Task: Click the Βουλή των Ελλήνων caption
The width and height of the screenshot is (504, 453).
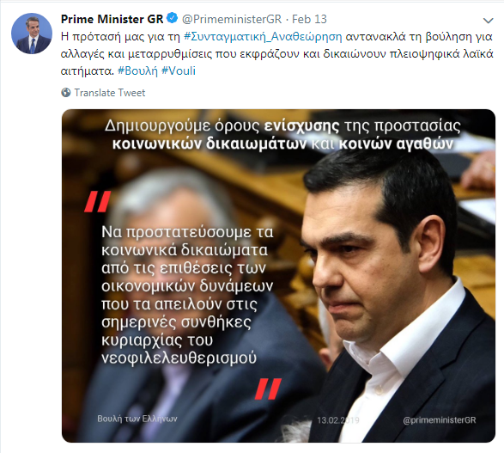Action: (x=137, y=419)
